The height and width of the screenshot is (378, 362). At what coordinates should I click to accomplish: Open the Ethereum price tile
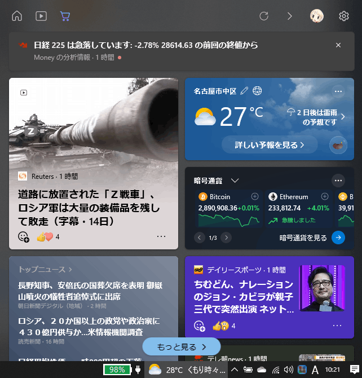299,209
